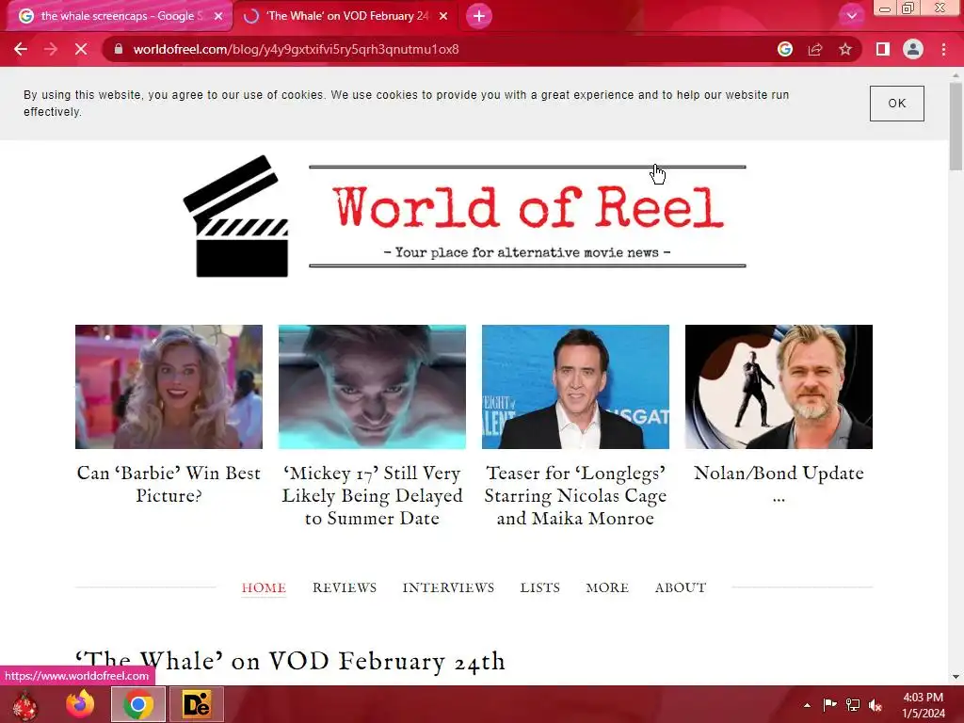Image resolution: width=964 pixels, height=723 pixels.
Task: Read 'Can Barbie Win Best Picture?' headline
Action: coord(169,485)
